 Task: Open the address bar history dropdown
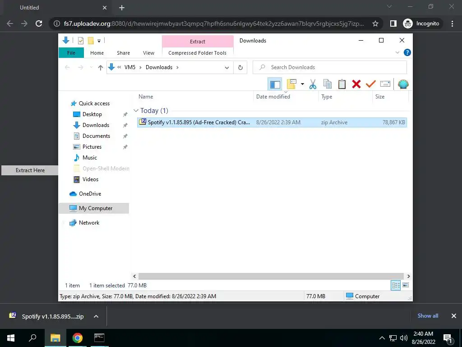[x=227, y=68]
